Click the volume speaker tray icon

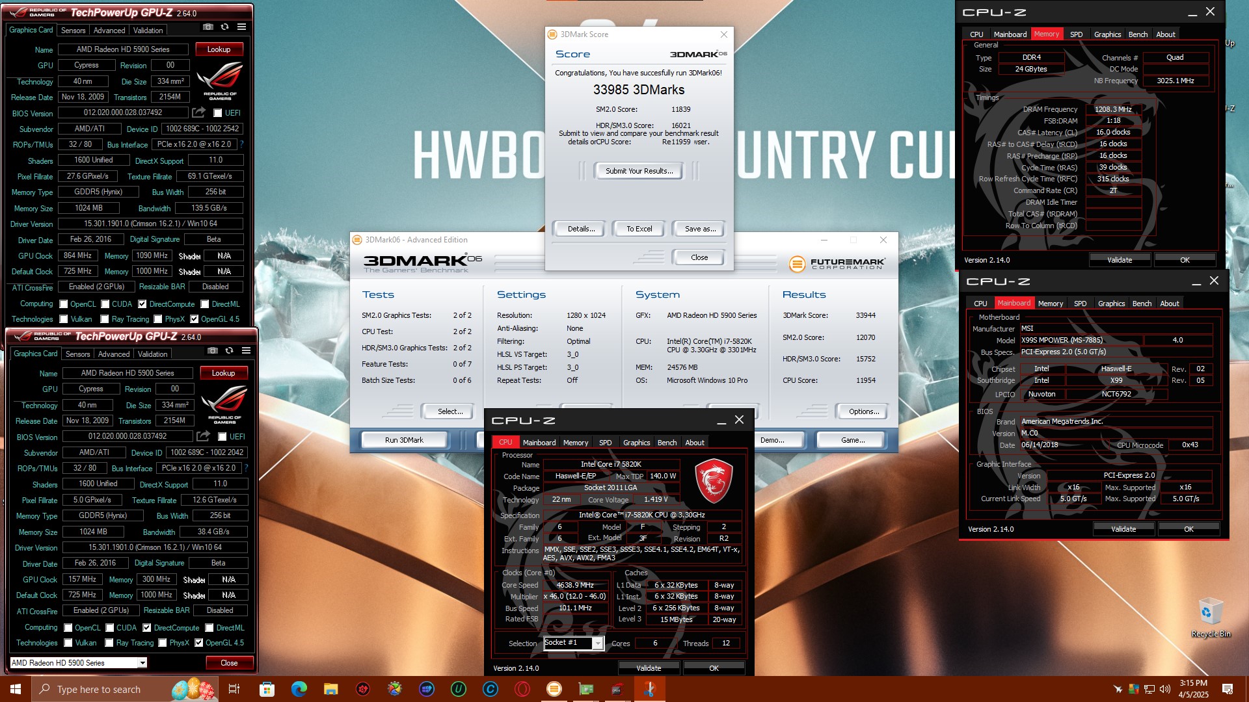[x=1164, y=689]
